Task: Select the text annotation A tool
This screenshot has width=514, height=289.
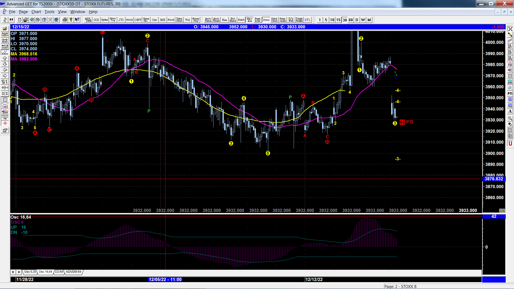Action: [x=510, y=111]
